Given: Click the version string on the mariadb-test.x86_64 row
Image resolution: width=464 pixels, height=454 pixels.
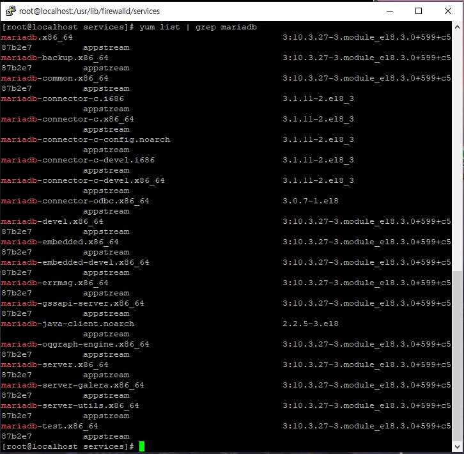Looking at the screenshot, I should tap(367, 426).
